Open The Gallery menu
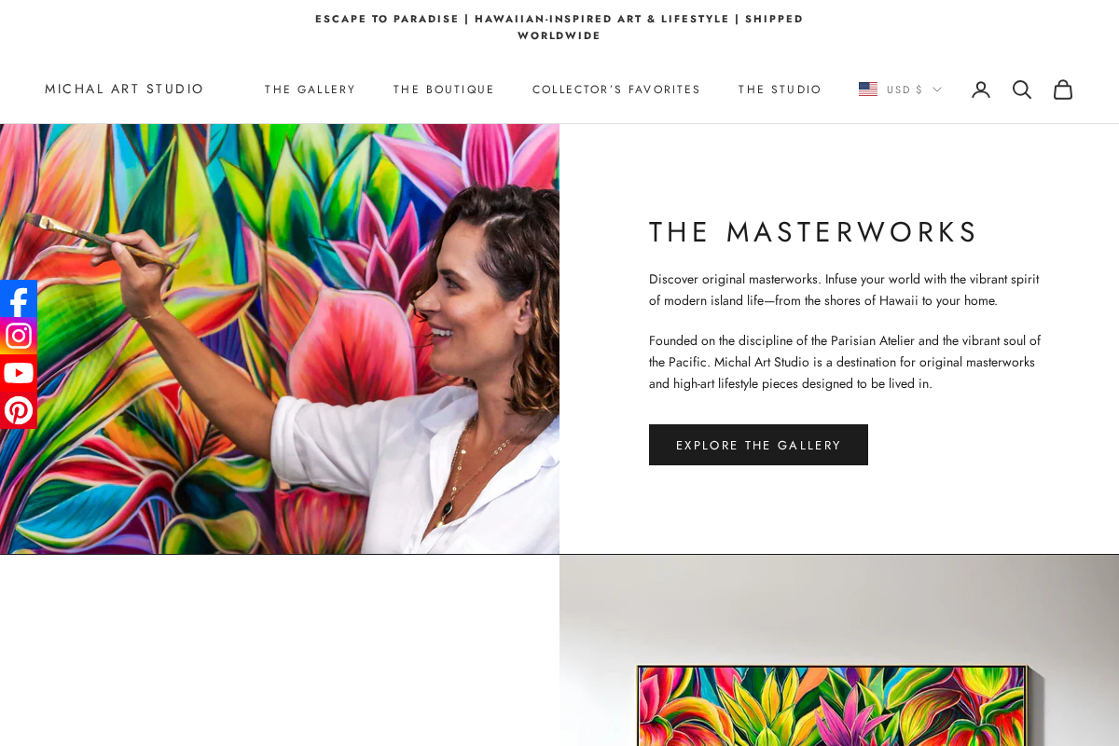The height and width of the screenshot is (746, 1119). pyautogui.click(x=310, y=90)
